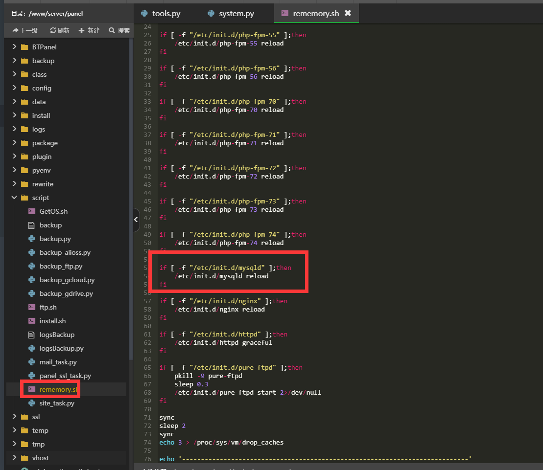Image resolution: width=543 pixels, height=470 pixels.
Task: Click the logsBackup plain file icon
Action: (31, 335)
